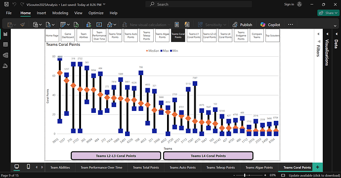Image resolution: width=341 pixels, height=178 pixels.
Task: Click the Teams L4 Coral Points button
Action: point(208,156)
